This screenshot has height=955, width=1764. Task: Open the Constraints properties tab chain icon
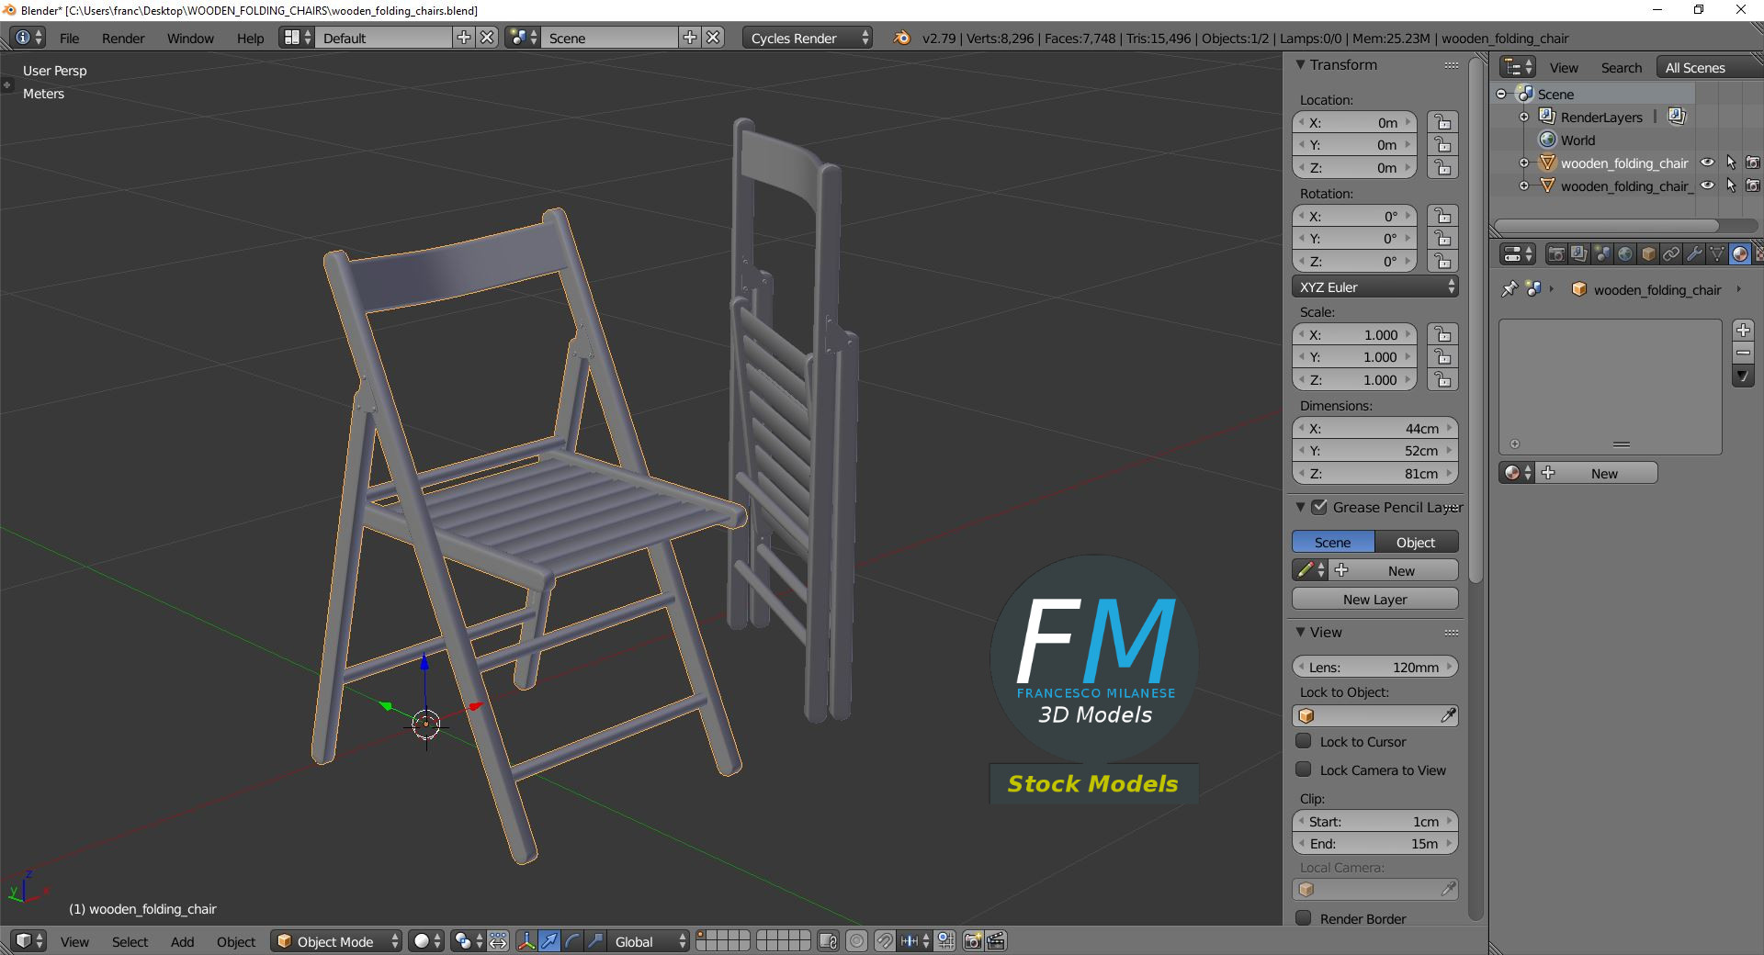[x=1671, y=254]
